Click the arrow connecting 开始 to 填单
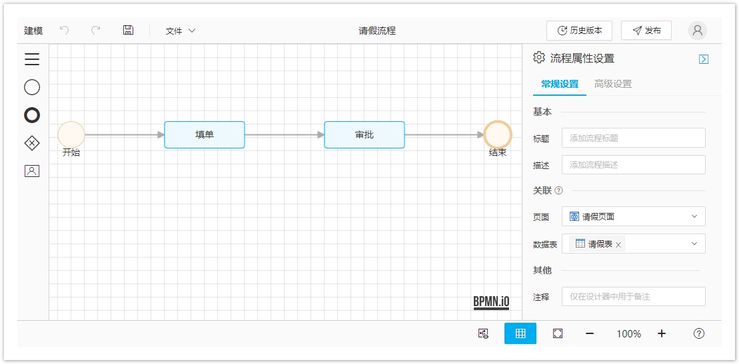Image resolution: width=739 pixels, height=364 pixels. point(125,134)
